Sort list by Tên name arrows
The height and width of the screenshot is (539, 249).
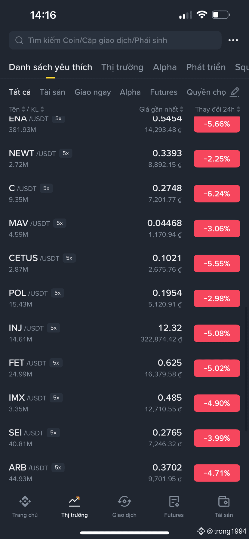[23, 109]
